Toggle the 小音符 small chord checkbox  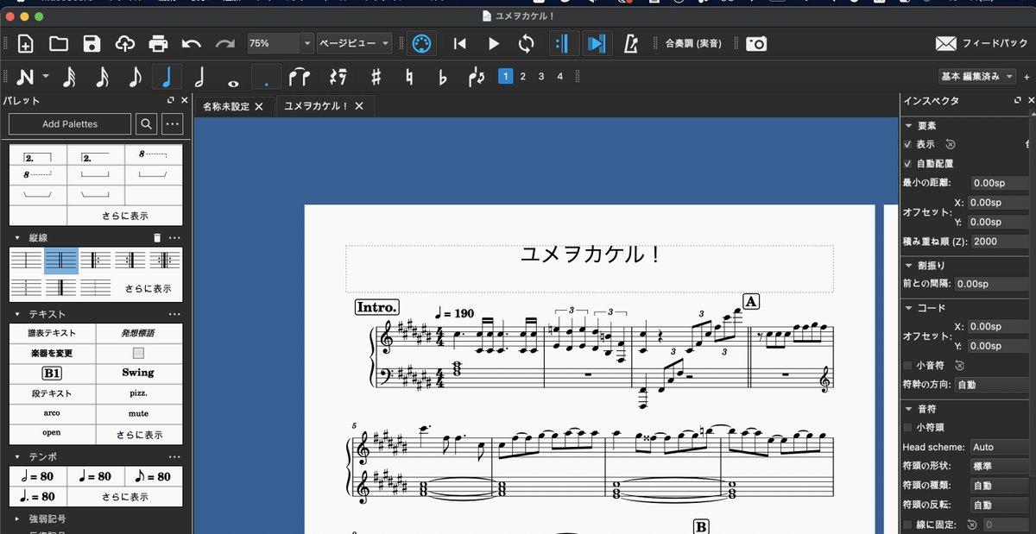[907, 365]
